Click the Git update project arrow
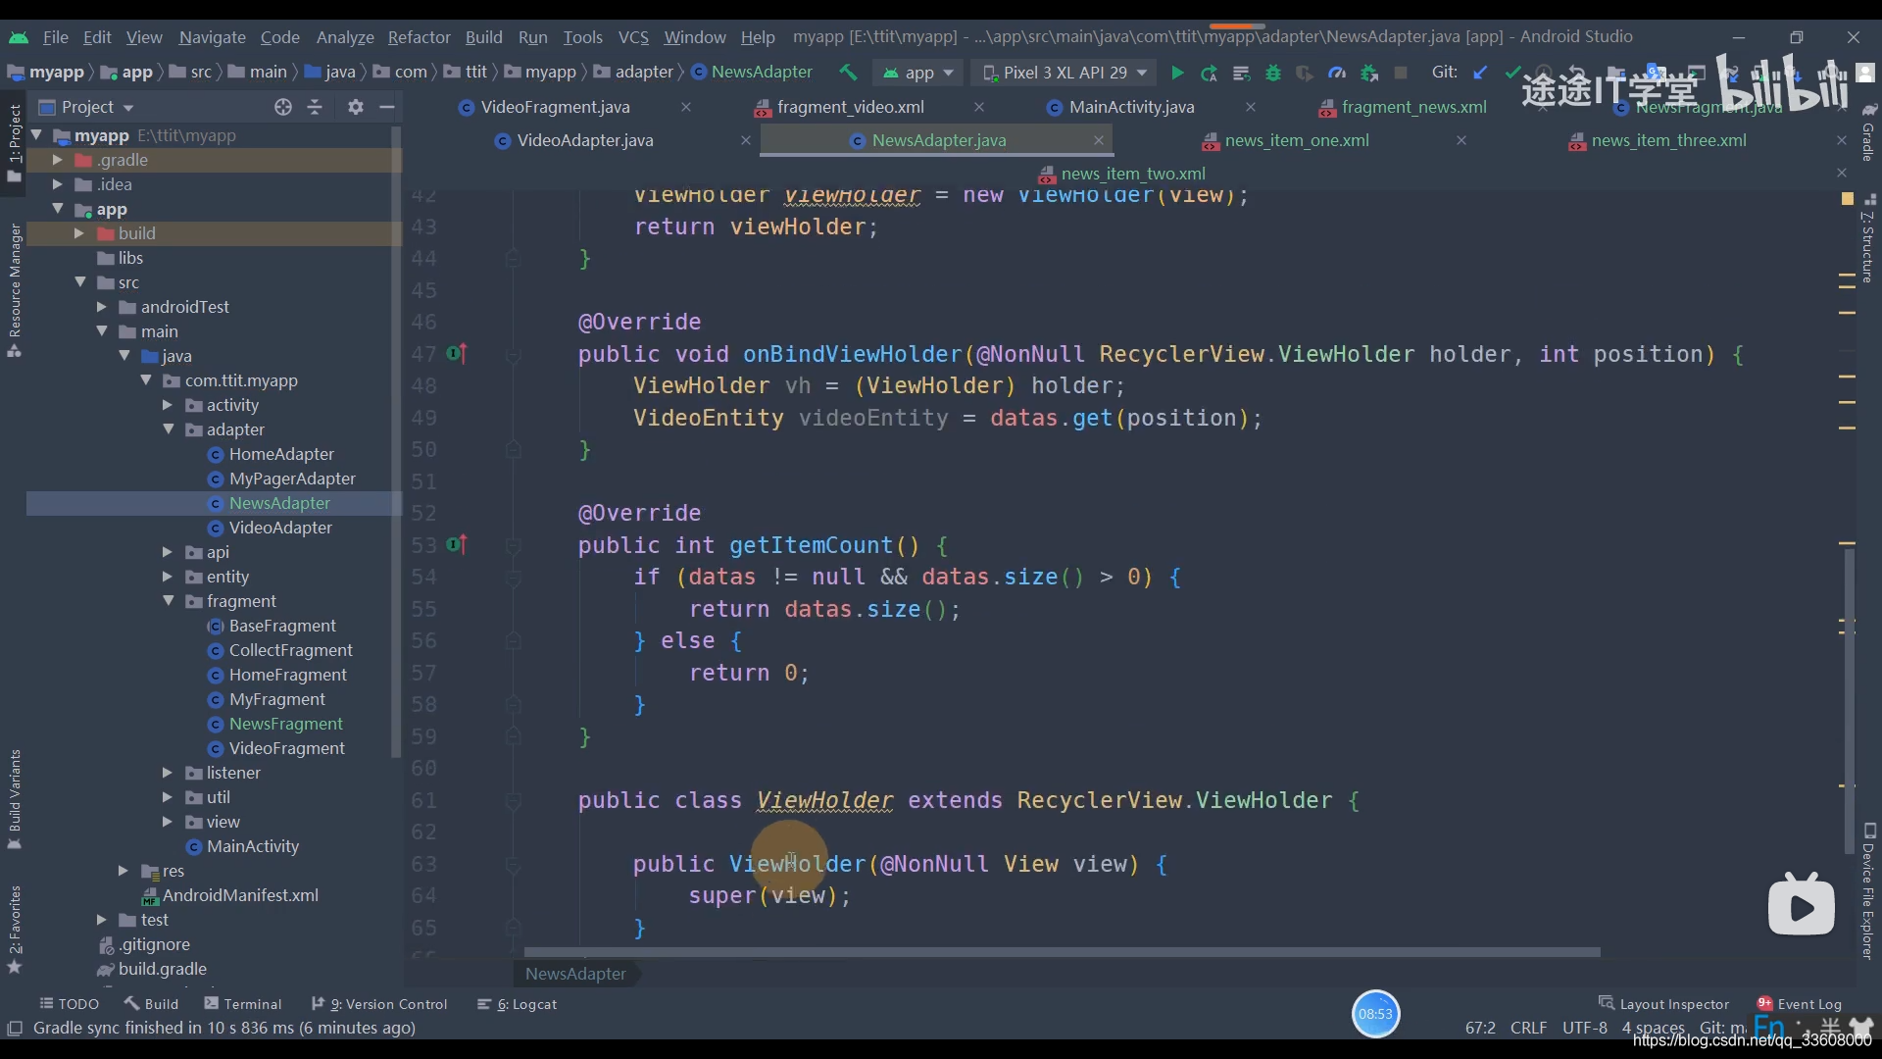 (x=1480, y=73)
